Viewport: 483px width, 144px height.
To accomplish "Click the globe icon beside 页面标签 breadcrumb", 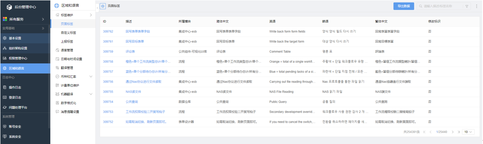I will pyautogui.click(x=103, y=6).
